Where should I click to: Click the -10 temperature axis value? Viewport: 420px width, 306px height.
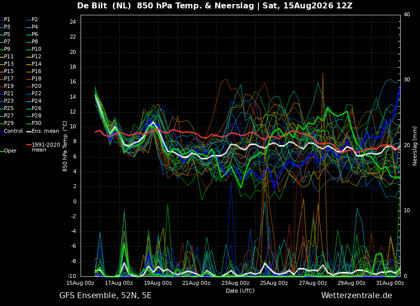[x=72, y=276]
